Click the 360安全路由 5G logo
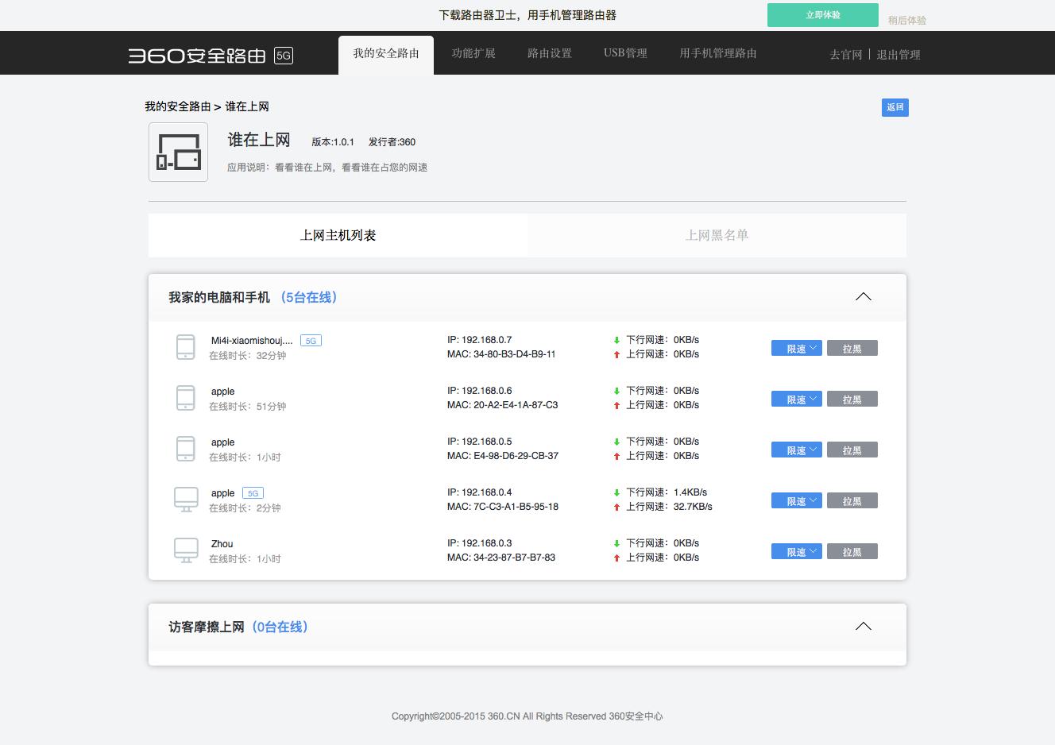 (210, 56)
